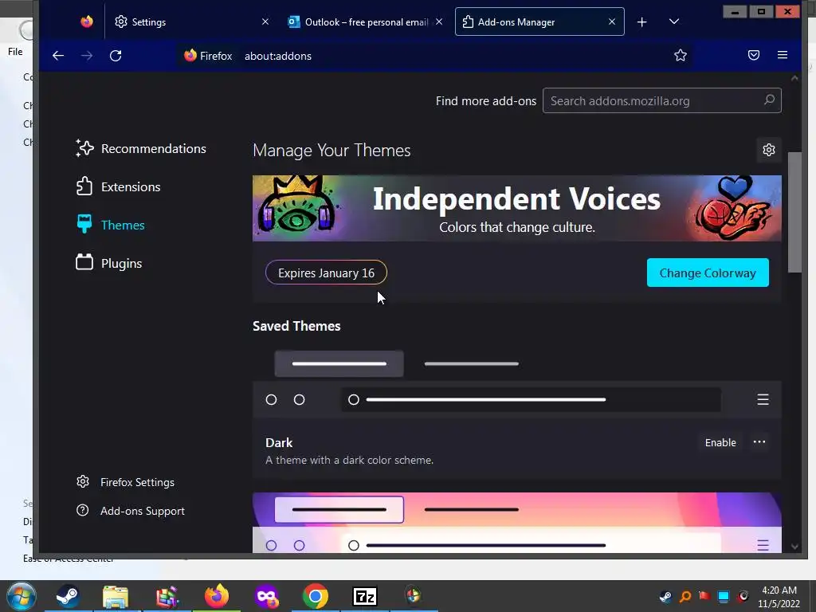Image resolution: width=816 pixels, height=612 pixels.
Task: Open the Pocket save icon
Action: (754, 55)
